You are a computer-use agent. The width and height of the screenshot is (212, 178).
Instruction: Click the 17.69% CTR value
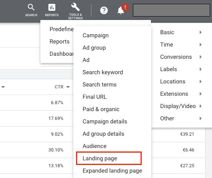coord(56,118)
